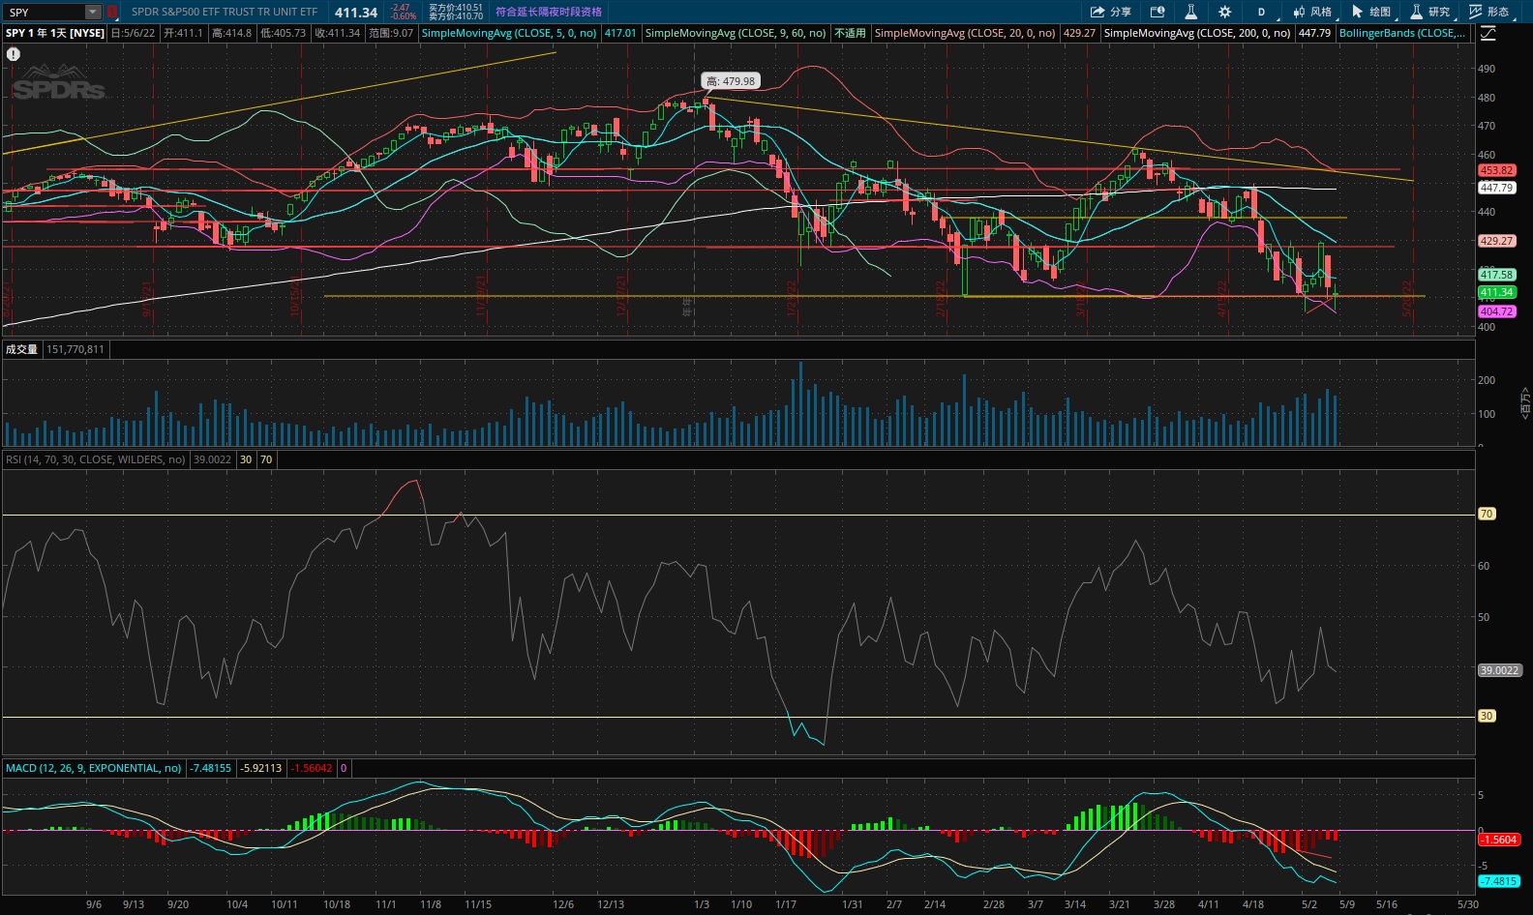Click the RSI (14, 70, 30, CLOSE, WILDERS, no) label
1533x915 pixels.
95,459
